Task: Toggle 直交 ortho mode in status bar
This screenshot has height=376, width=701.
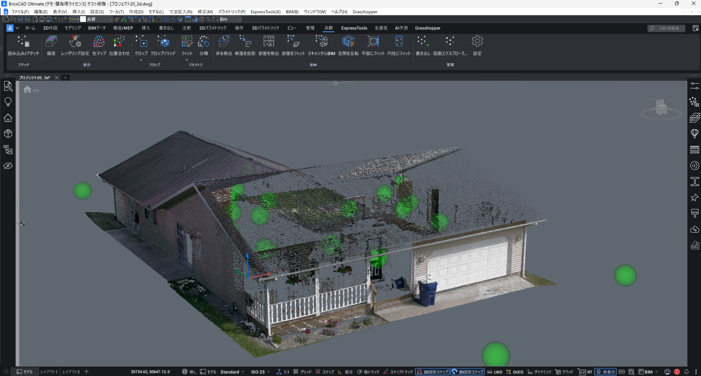Action: point(345,372)
